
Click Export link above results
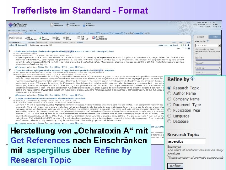coord(188,42)
